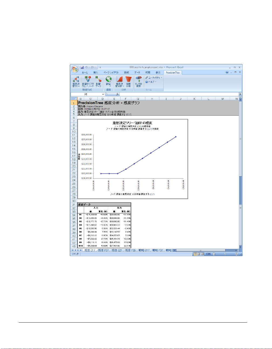Select row 31 header
This screenshot has width=272, height=349.
[x=74, y=205]
